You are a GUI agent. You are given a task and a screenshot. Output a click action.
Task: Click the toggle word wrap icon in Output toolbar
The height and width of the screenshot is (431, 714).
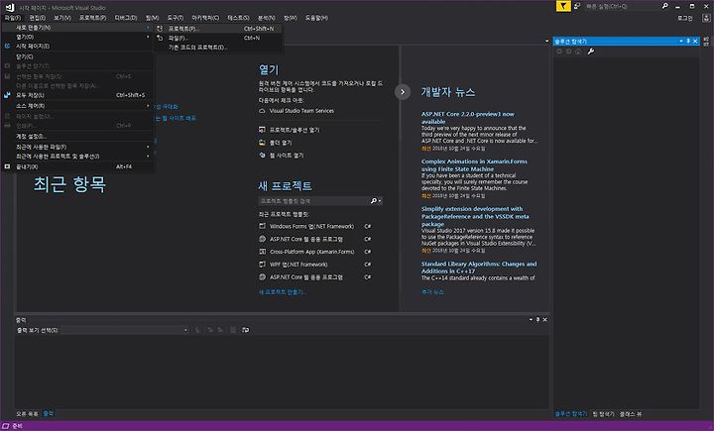246,330
